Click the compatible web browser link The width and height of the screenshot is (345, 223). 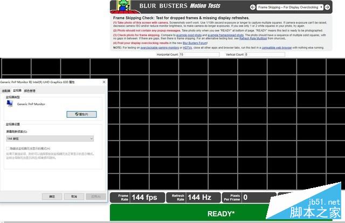point(277,47)
